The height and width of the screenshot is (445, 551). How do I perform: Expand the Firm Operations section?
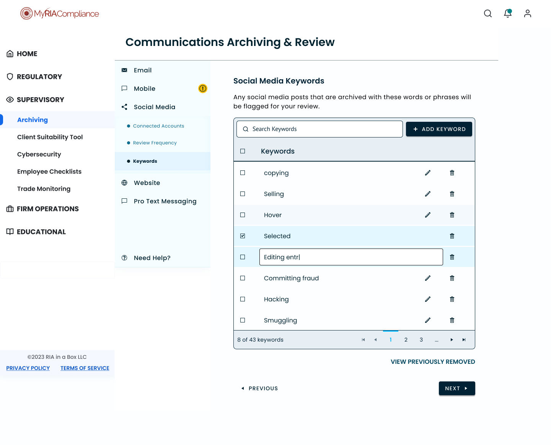click(42, 209)
